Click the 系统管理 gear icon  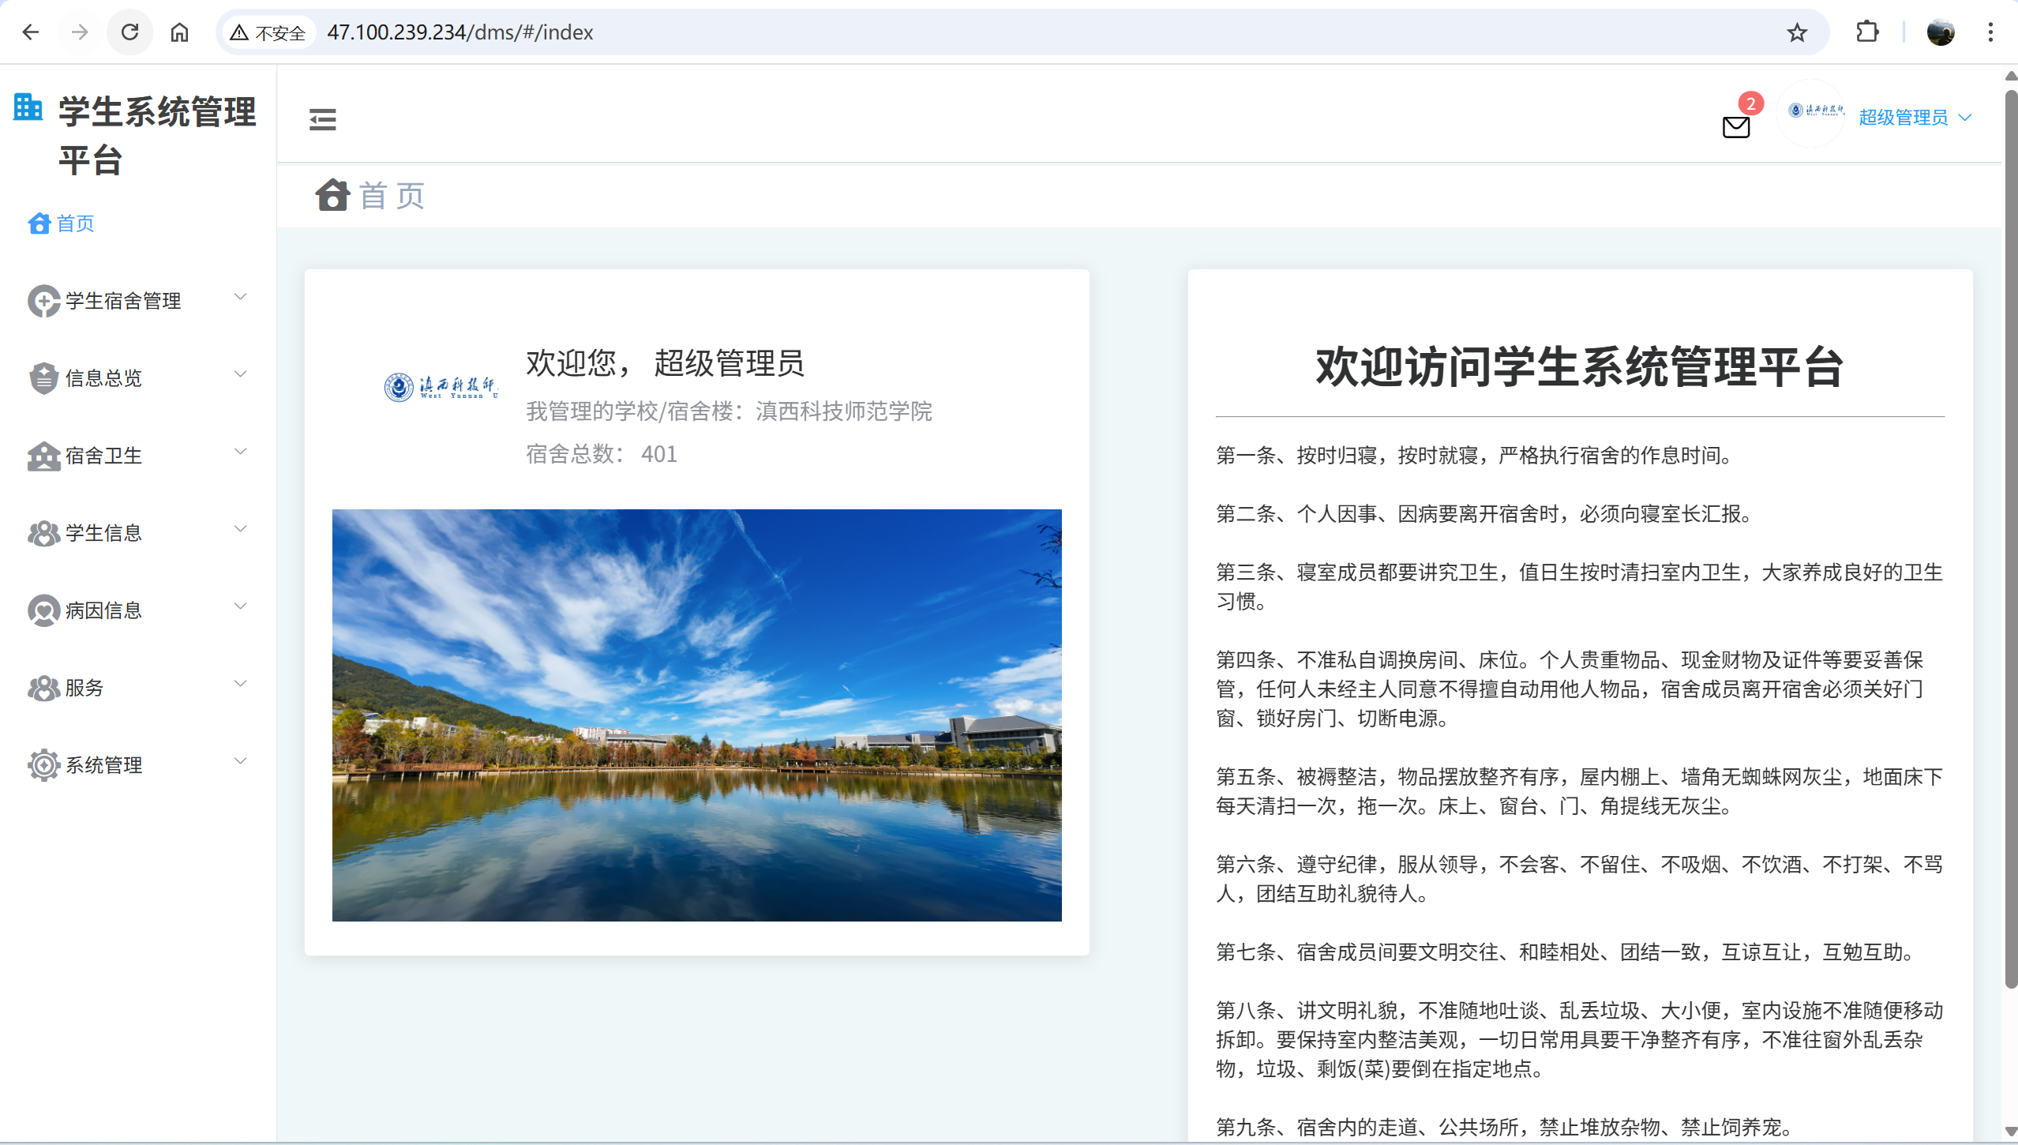(43, 765)
